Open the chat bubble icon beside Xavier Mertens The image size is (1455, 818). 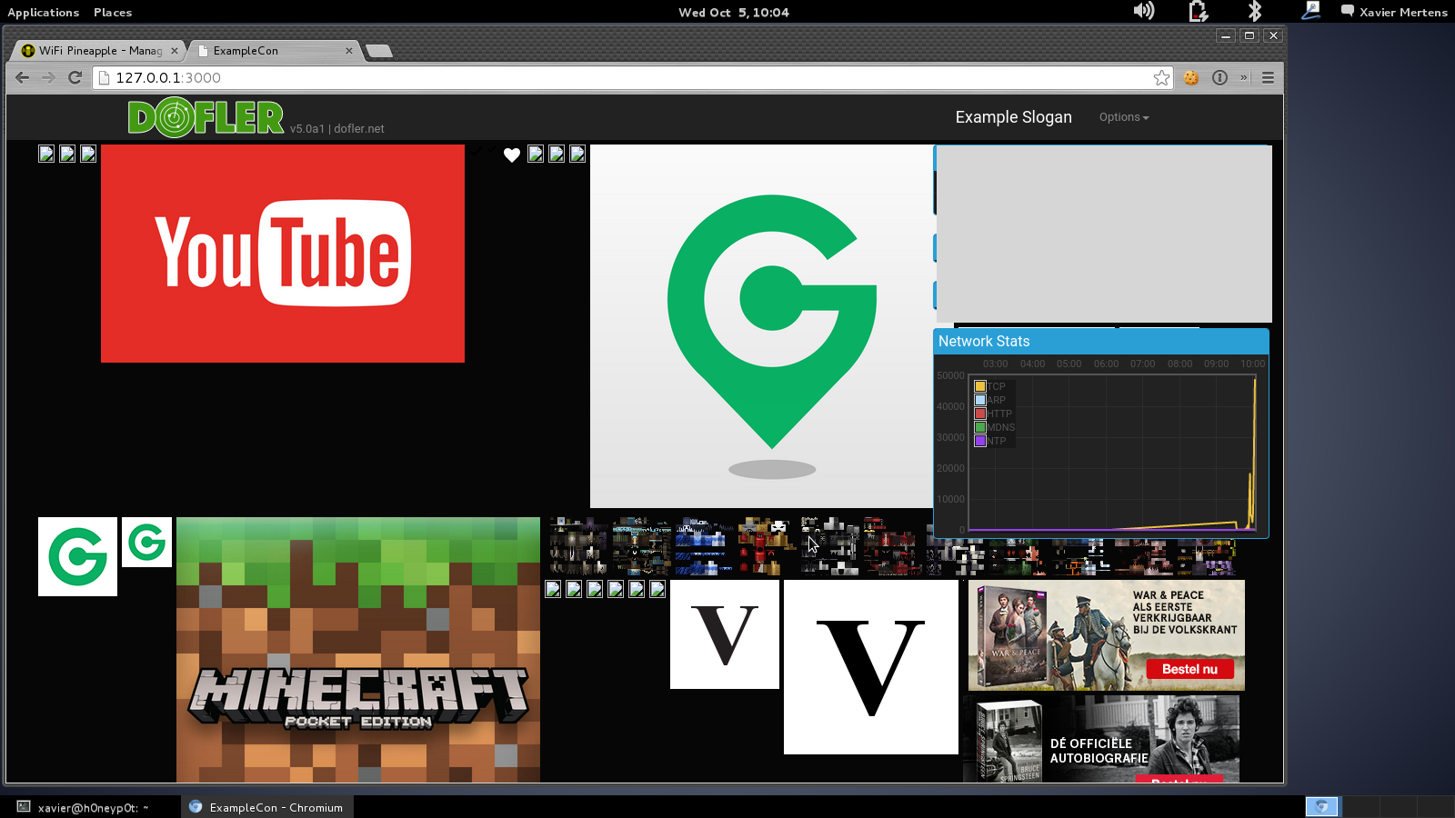click(x=1347, y=12)
